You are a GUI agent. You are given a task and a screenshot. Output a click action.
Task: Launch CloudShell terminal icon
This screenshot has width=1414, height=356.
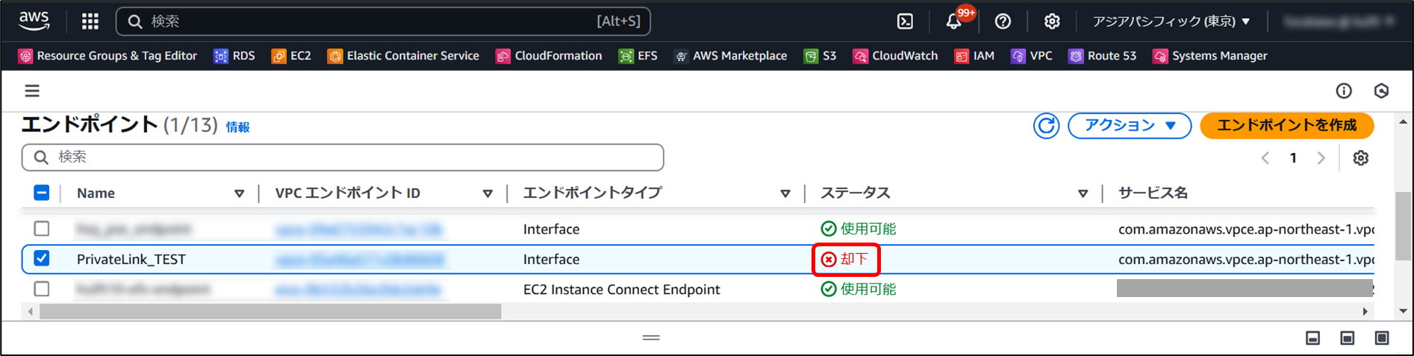905,22
